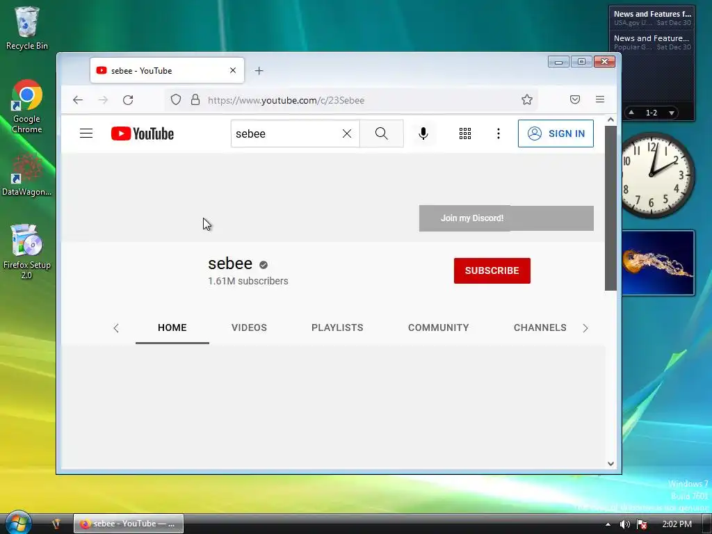Image resolution: width=712 pixels, height=534 pixels.
Task: Open the PLAYLISTS tab
Action: (337, 328)
